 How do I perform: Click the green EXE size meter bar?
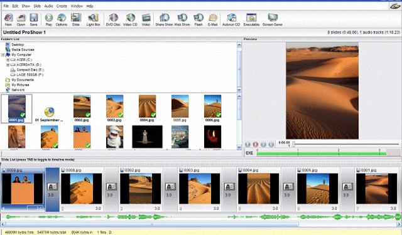coord(322,154)
